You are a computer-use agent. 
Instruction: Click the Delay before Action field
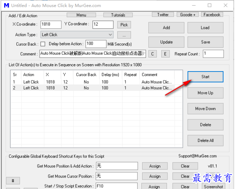pyautogui.click(x=96, y=44)
